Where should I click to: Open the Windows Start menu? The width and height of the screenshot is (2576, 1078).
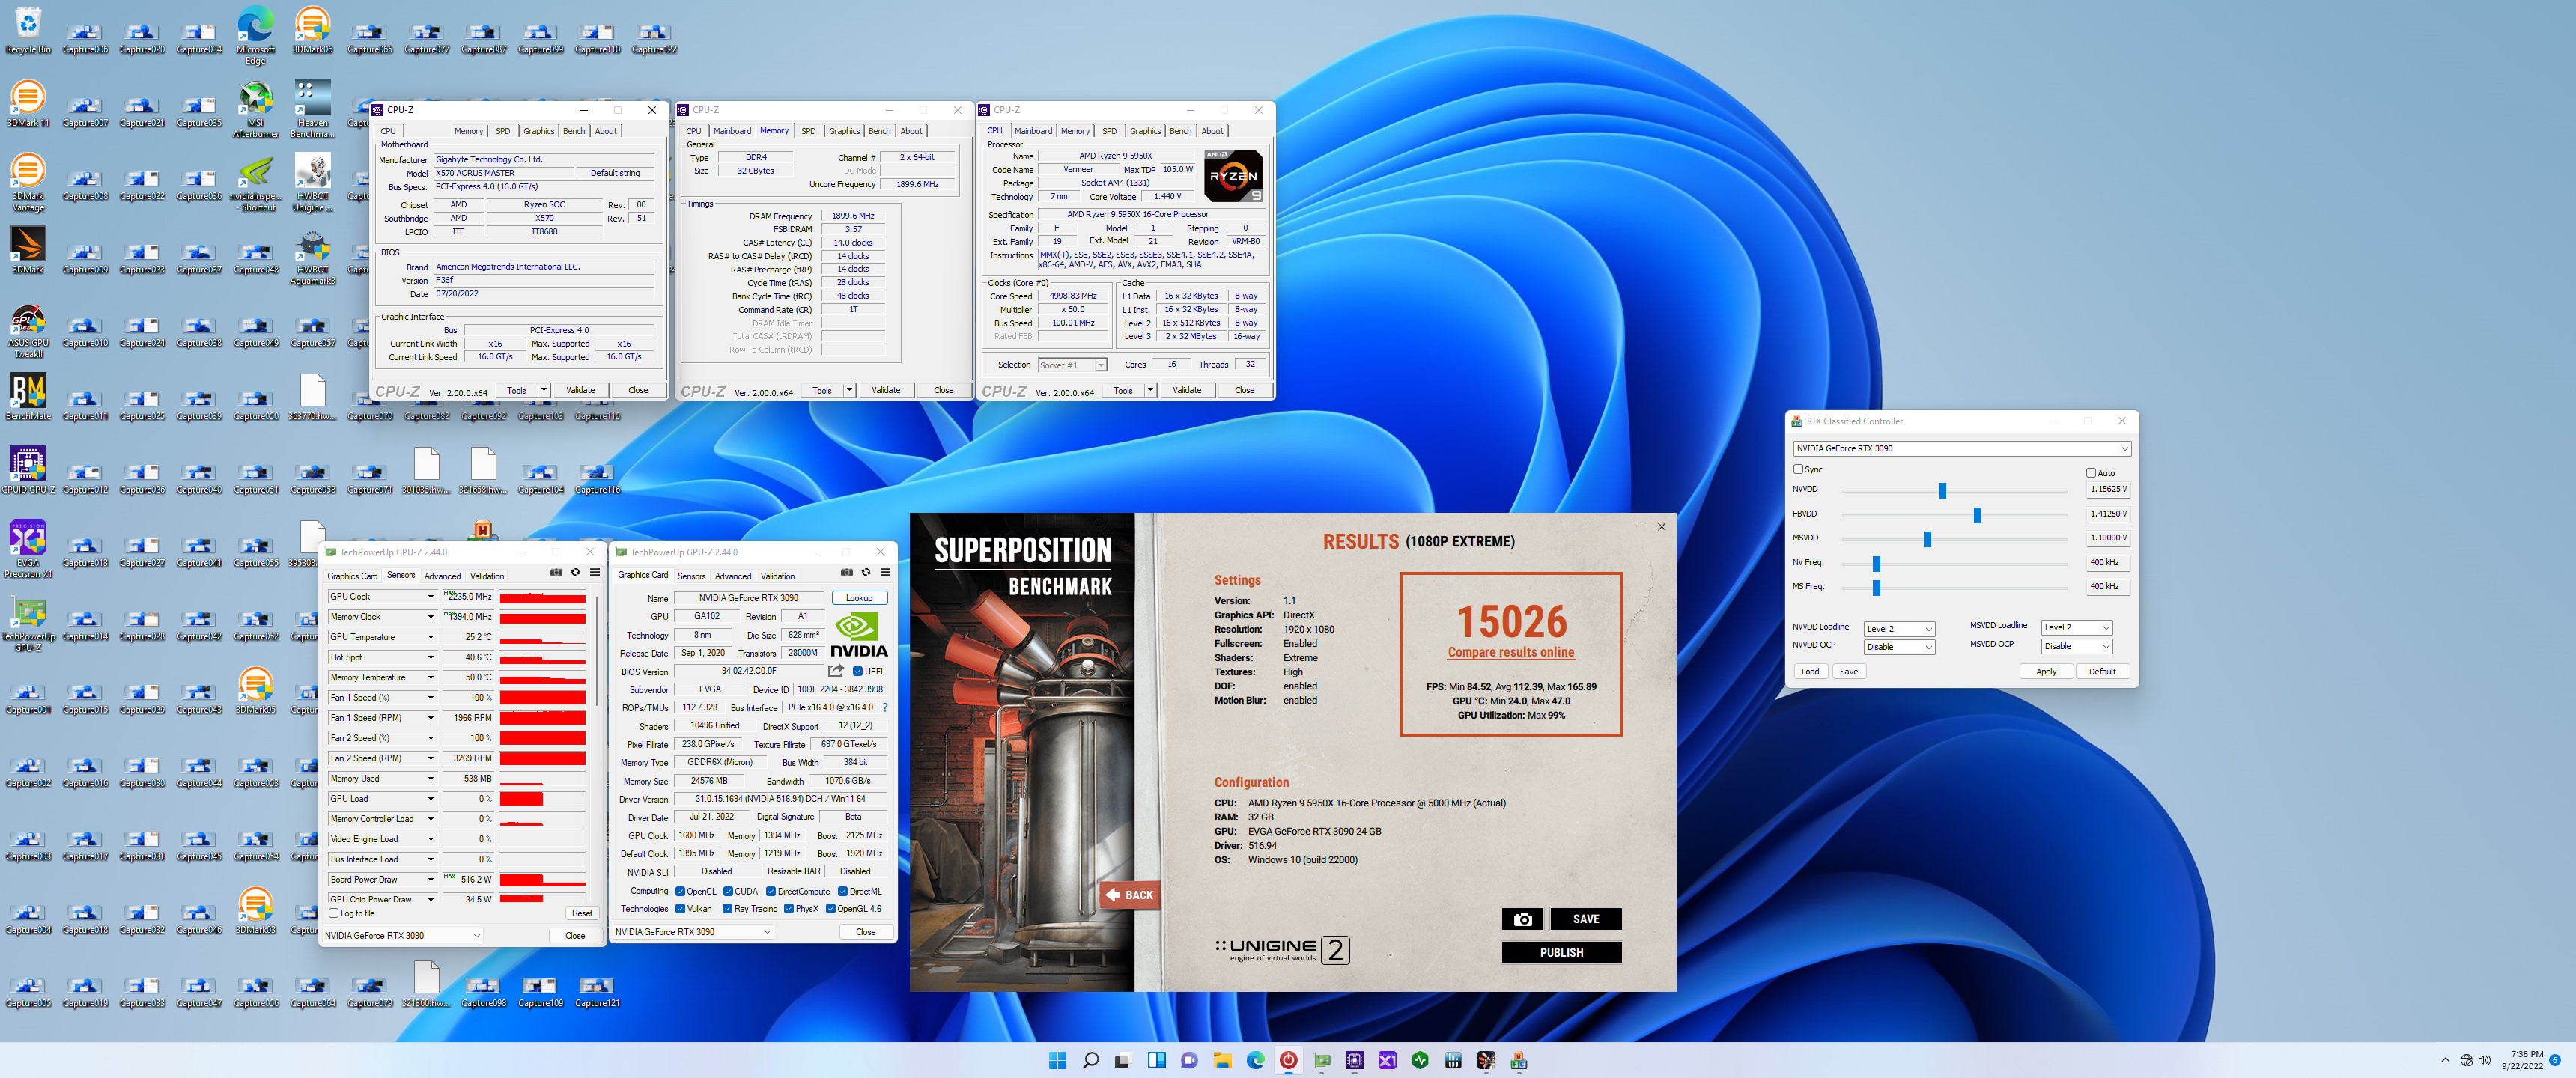[x=1057, y=1060]
